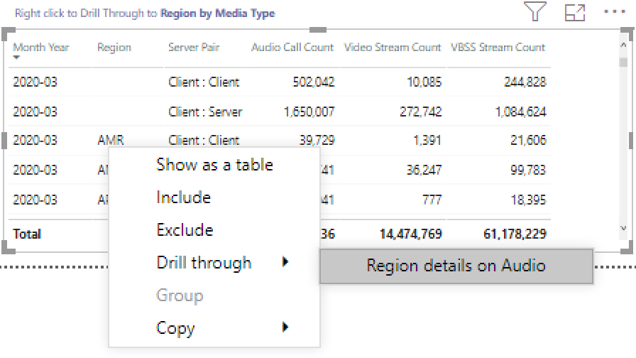Click the Video Stream Count column header
636x358 pixels.
[393, 48]
